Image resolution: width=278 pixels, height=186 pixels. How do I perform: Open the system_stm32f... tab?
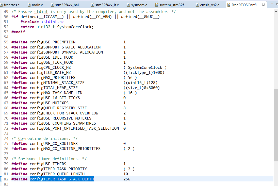coord(171,5)
